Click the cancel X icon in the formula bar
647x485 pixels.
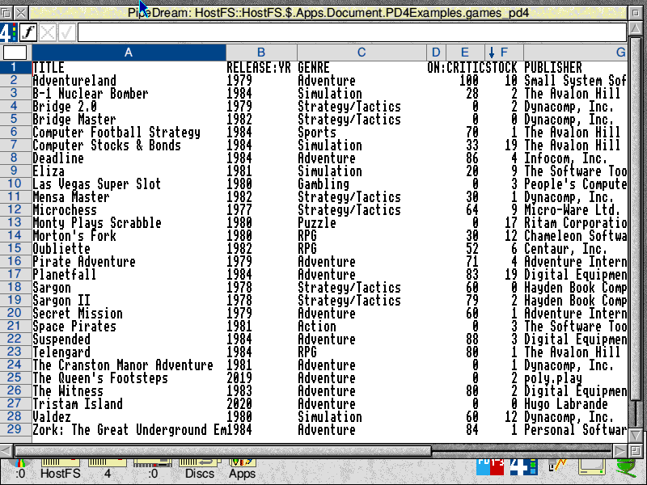pyautogui.click(x=48, y=32)
